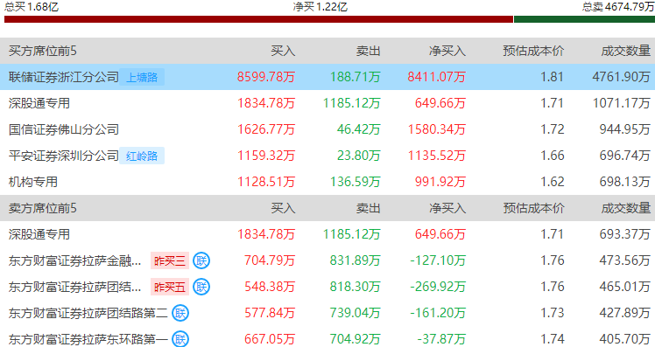Click the 买方席位前5 section header

tap(43, 51)
